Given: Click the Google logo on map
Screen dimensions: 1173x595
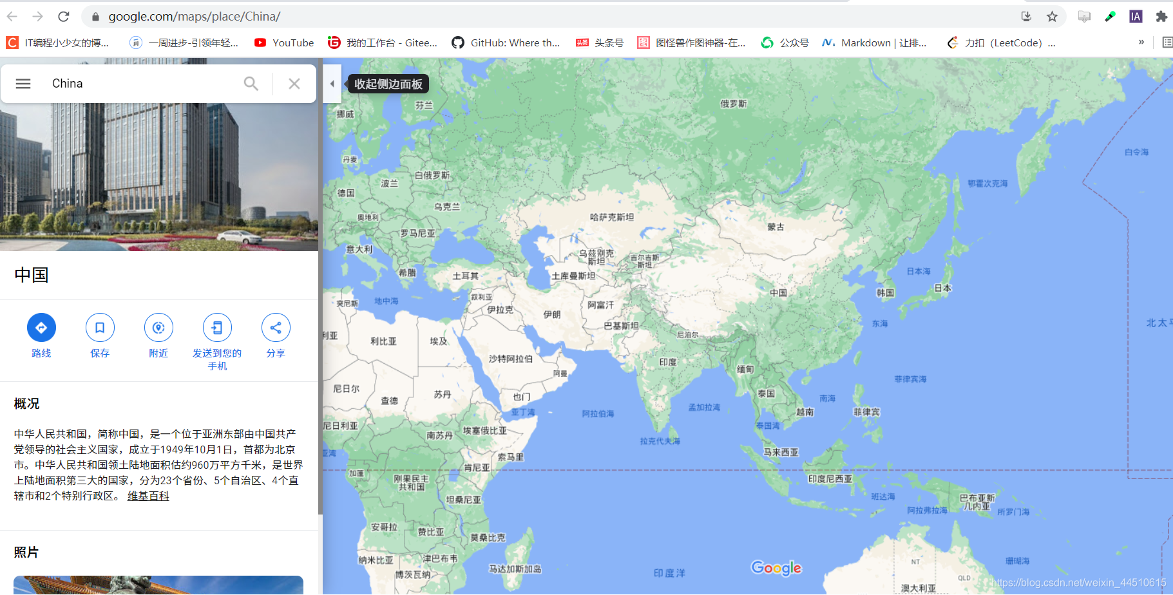Looking at the screenshot, I should point(776,568).
